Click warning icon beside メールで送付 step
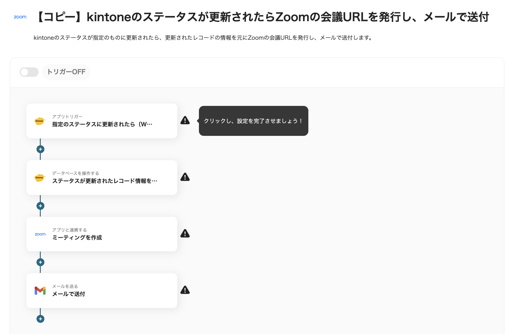The image size is (515, 334). click(185, 290)
